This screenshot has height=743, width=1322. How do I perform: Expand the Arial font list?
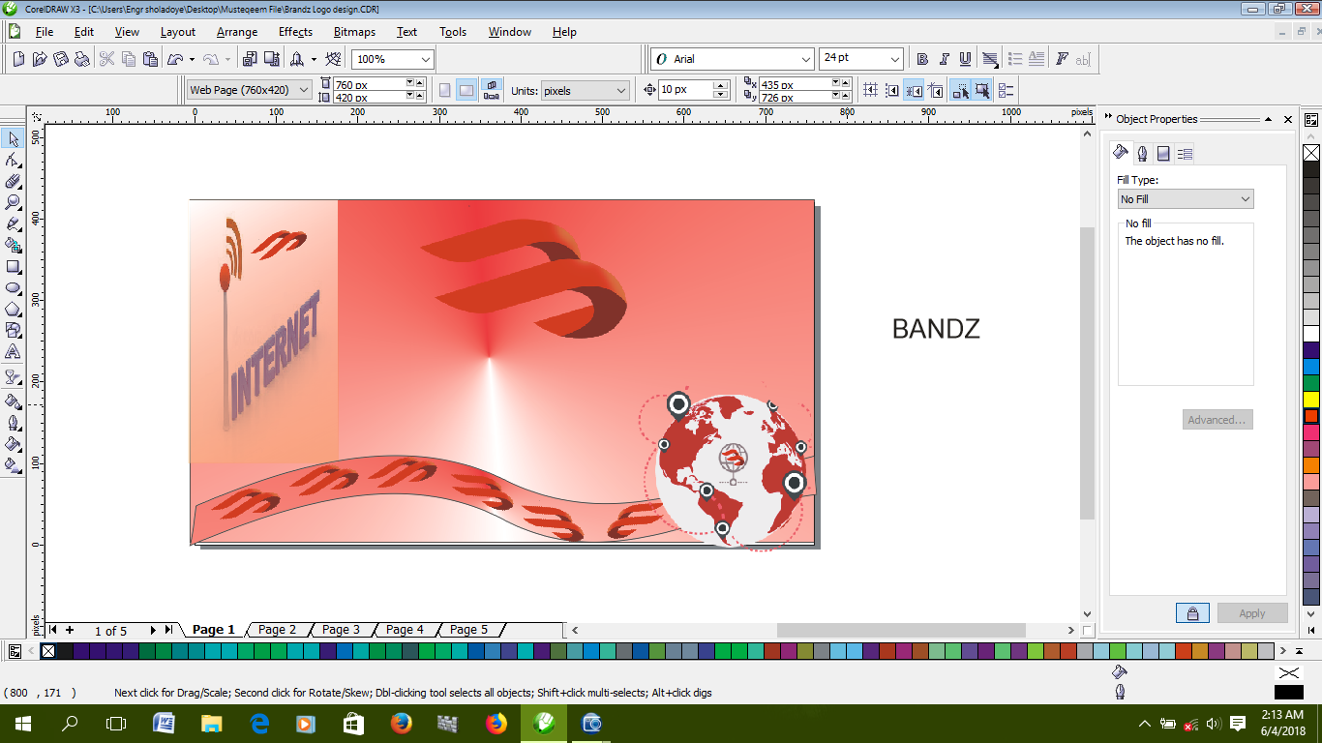point(805,58)
